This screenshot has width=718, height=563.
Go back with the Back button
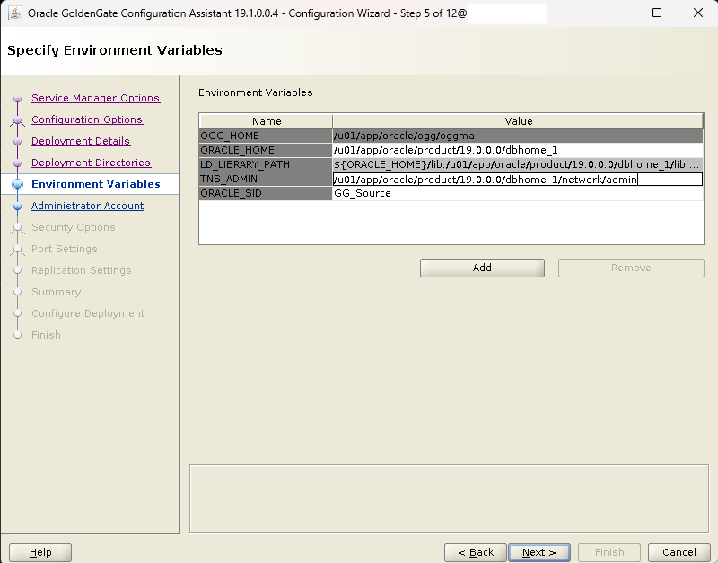coord(476,552)
